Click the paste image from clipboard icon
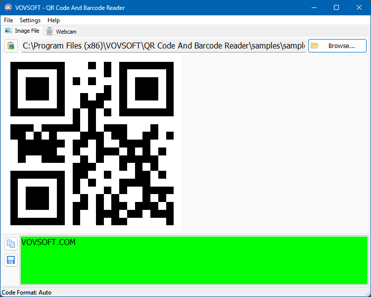Image resolution: width=371 pixels, height=297 pixels. [11, 46]
